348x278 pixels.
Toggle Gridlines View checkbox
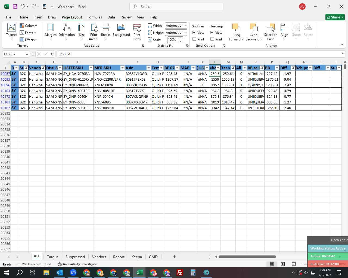[x=194, y=33]
